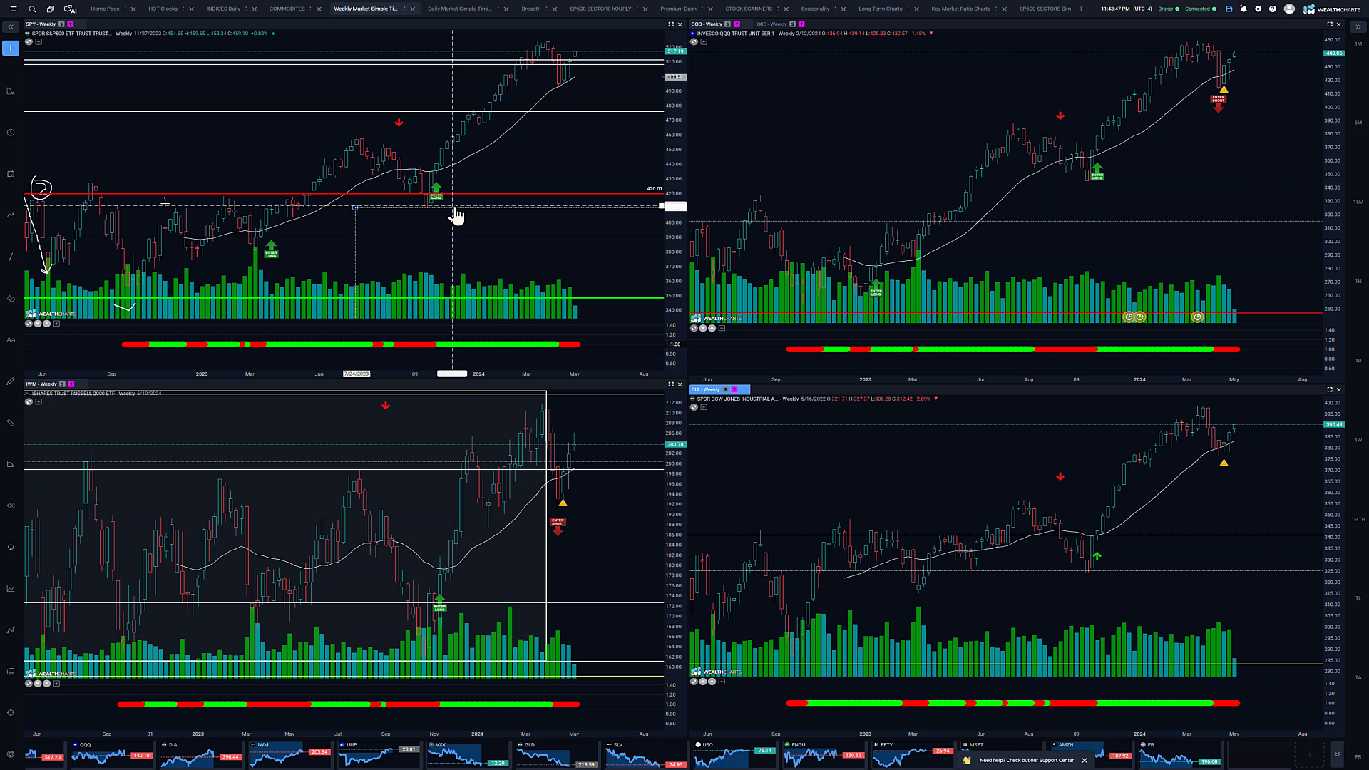Open the settings gear in top bar

1258,9
